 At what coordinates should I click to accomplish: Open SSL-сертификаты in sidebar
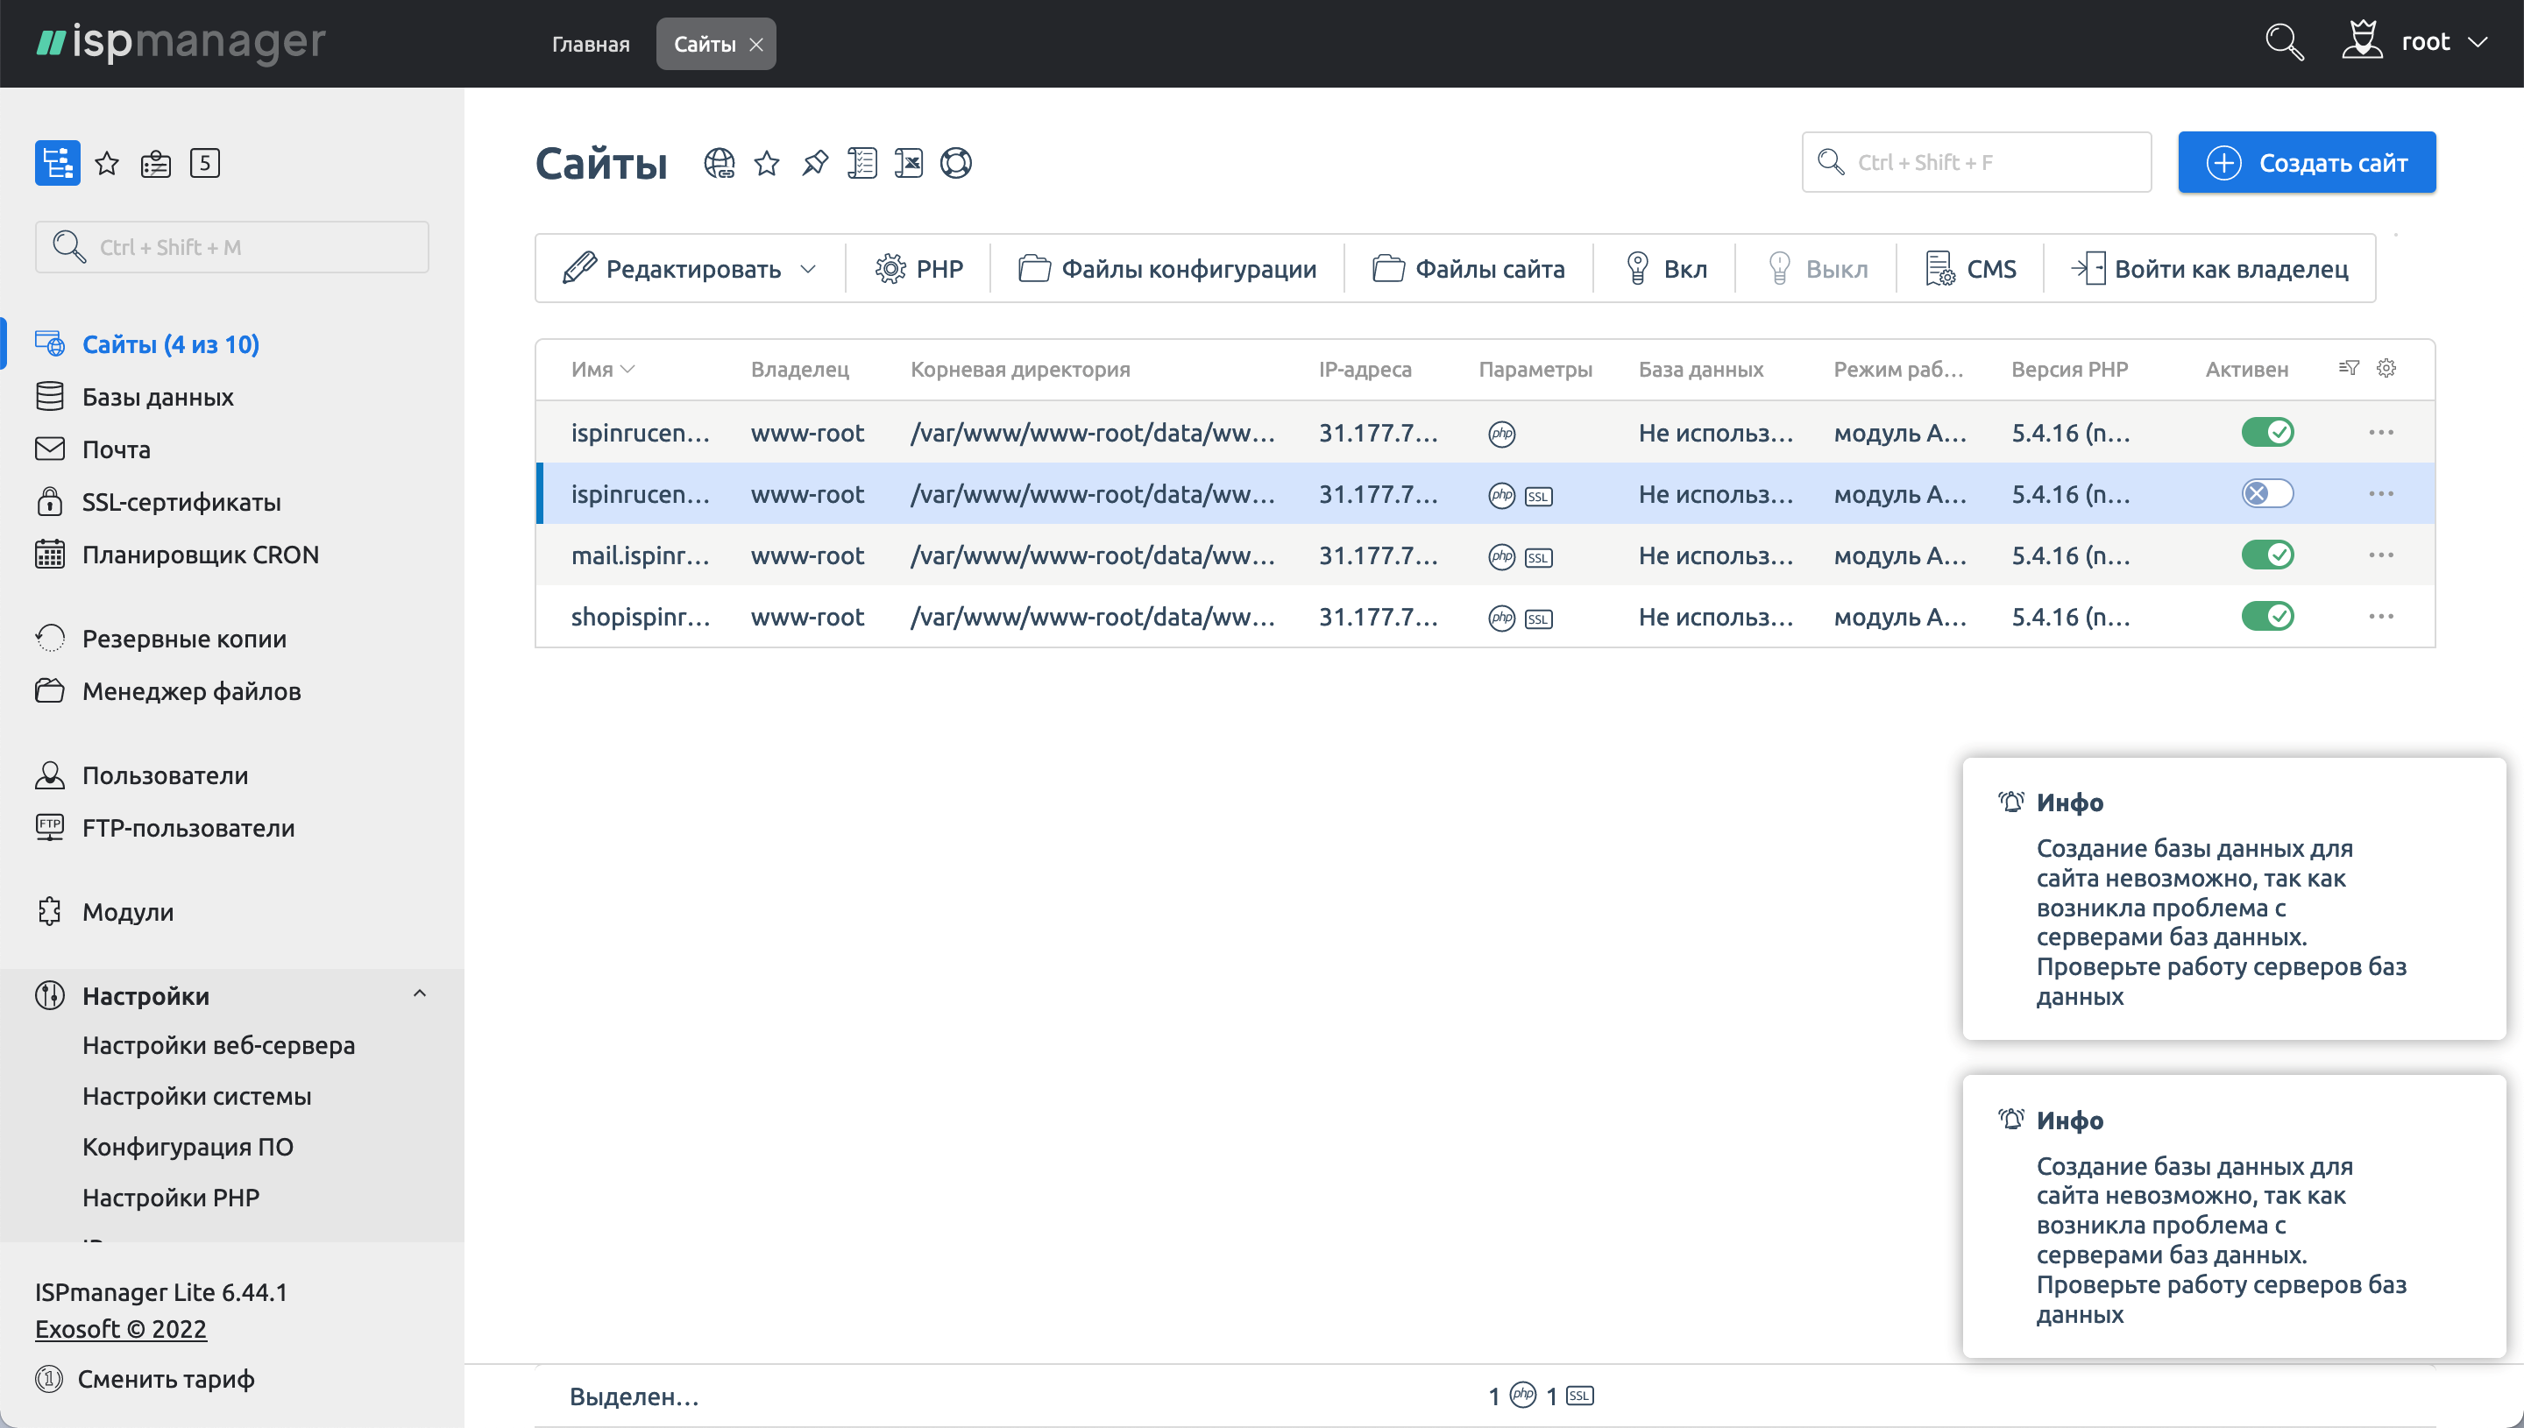point(181,502)
